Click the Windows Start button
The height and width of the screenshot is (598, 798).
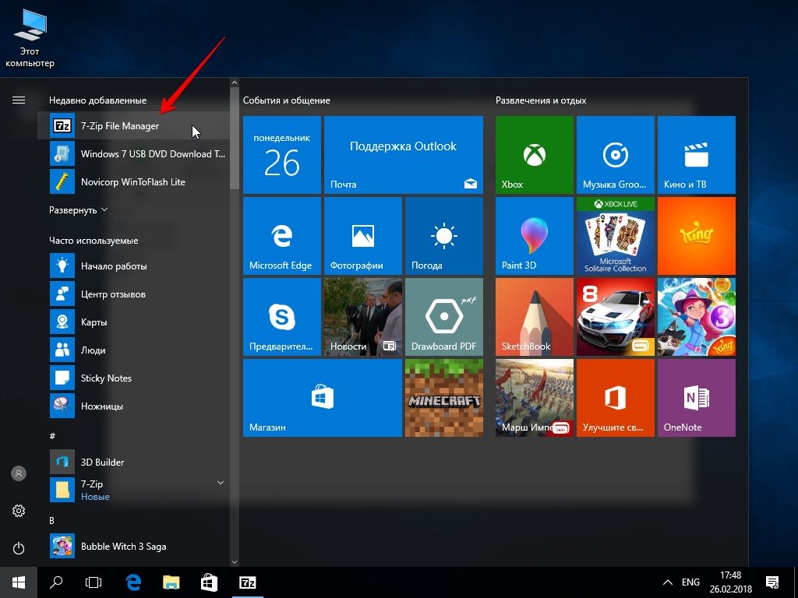(19, 582)
